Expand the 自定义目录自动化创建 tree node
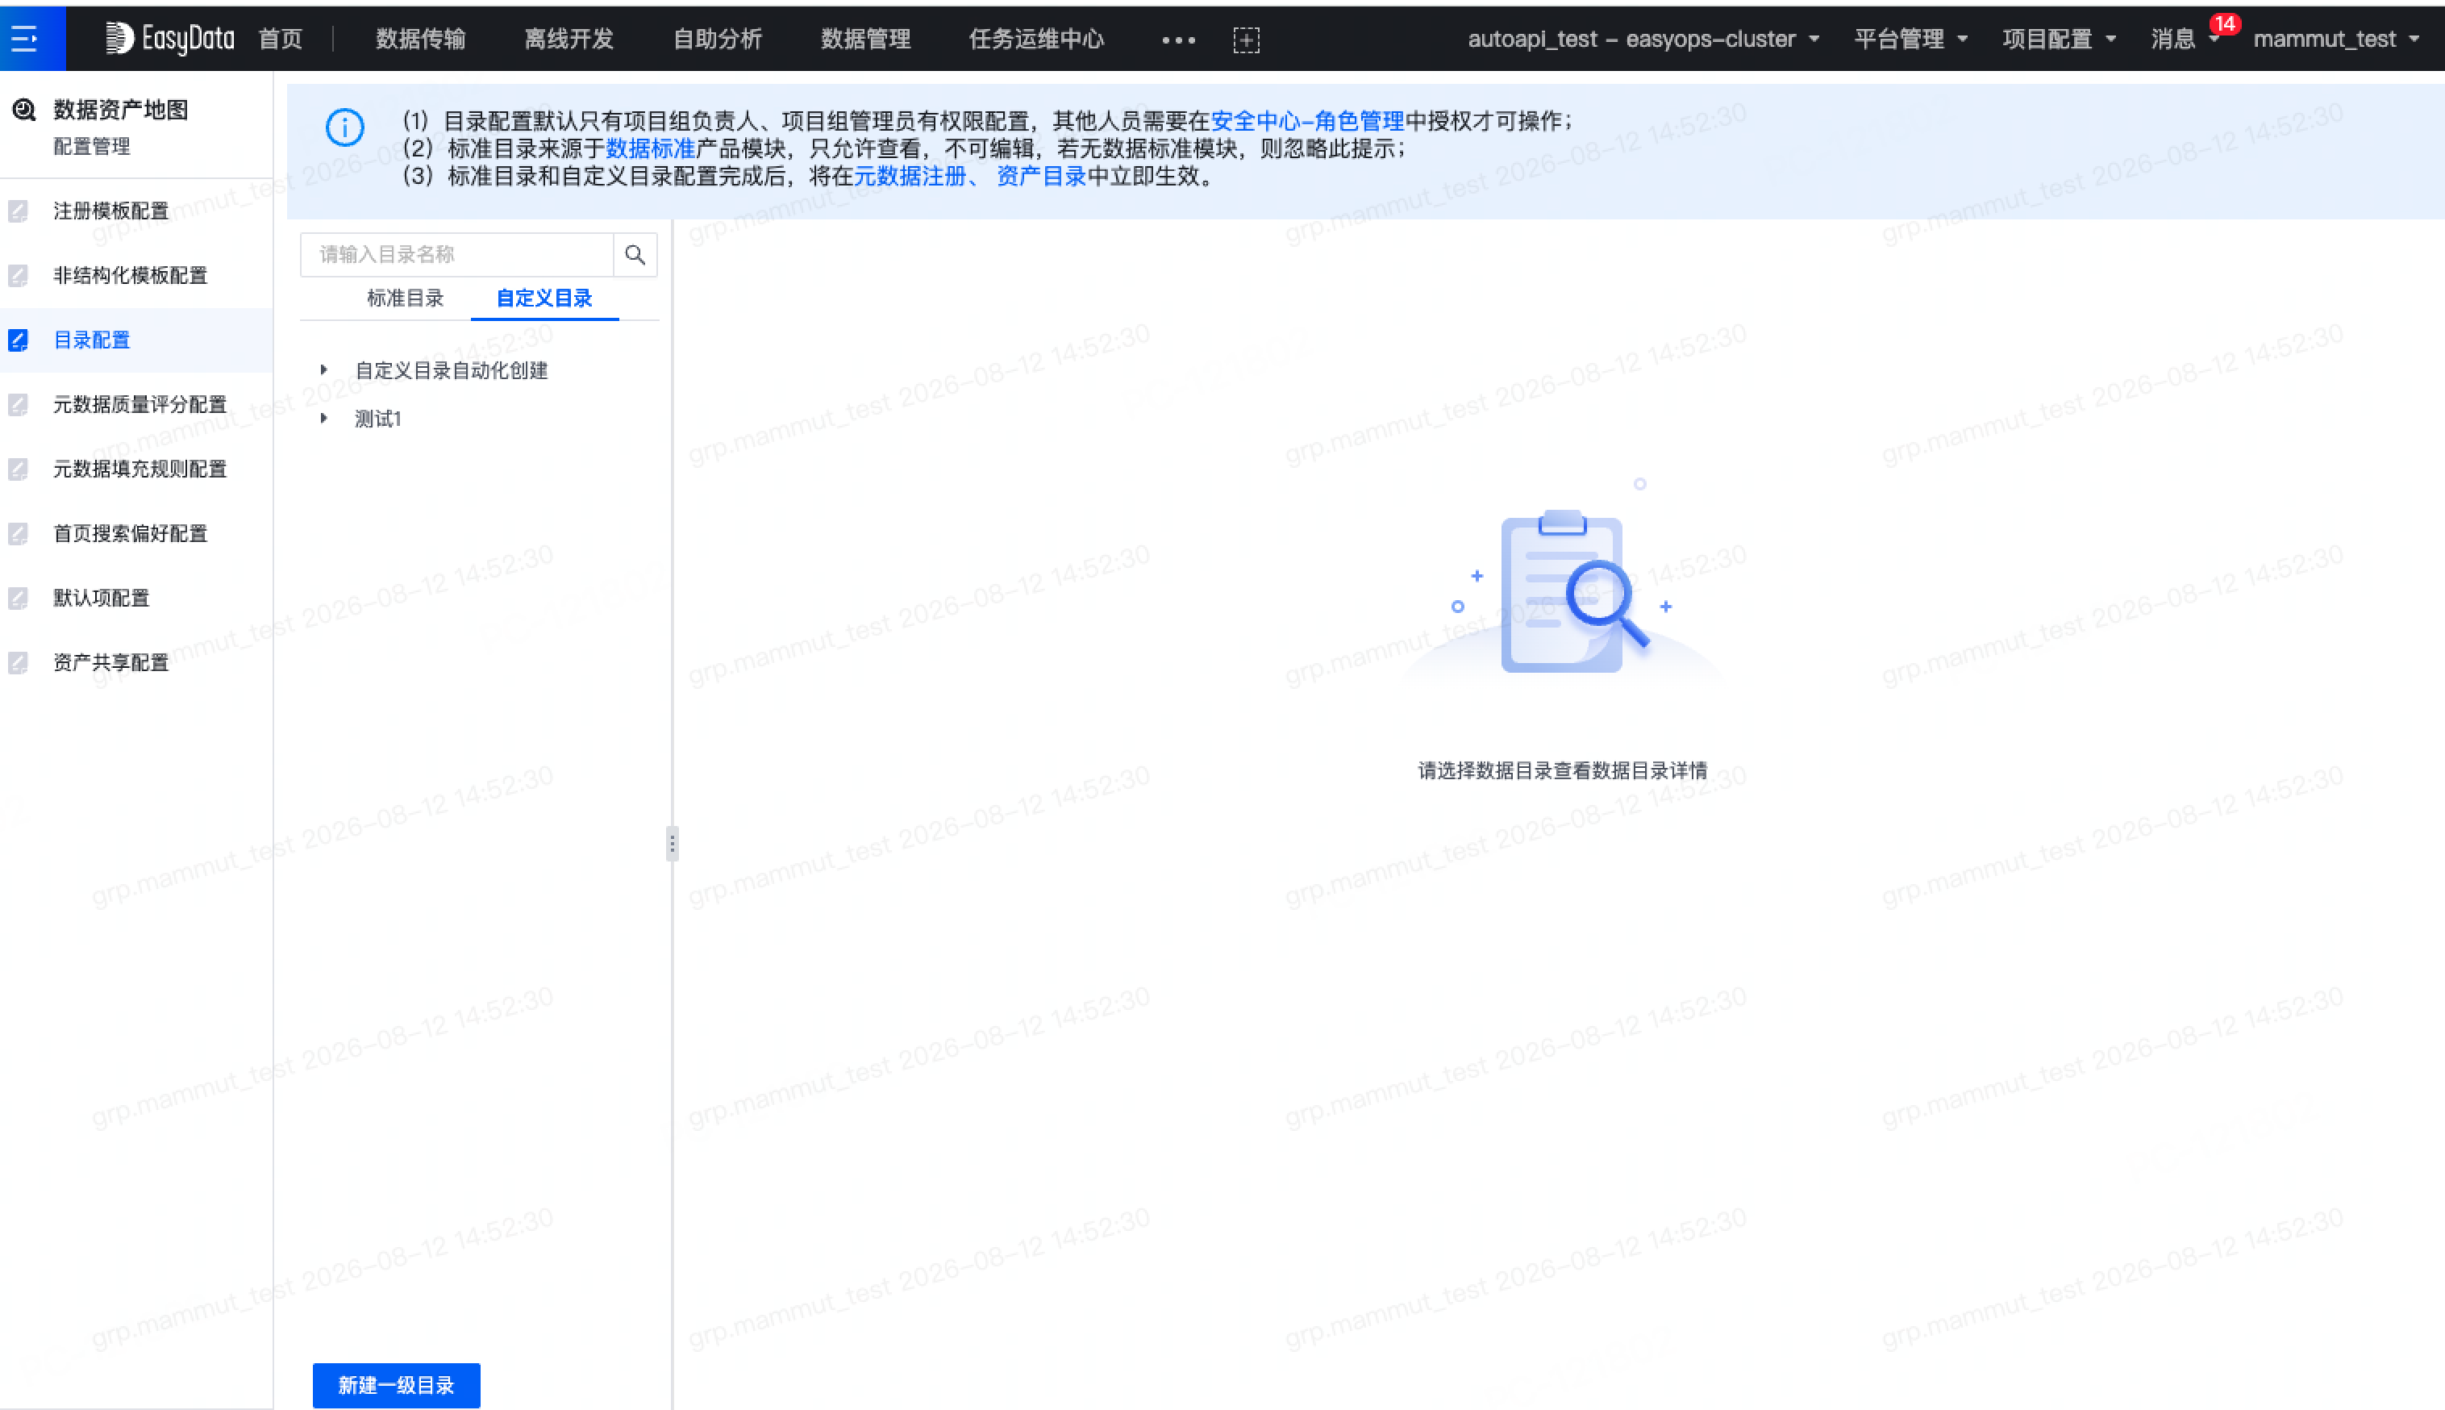 point(324,370)
